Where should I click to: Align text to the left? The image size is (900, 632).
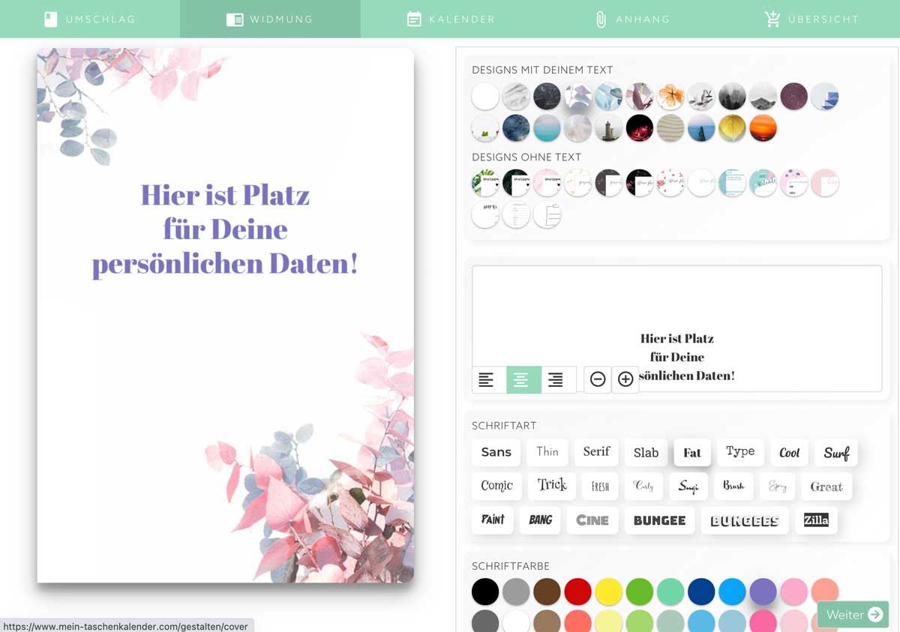(x=487, y=380)
